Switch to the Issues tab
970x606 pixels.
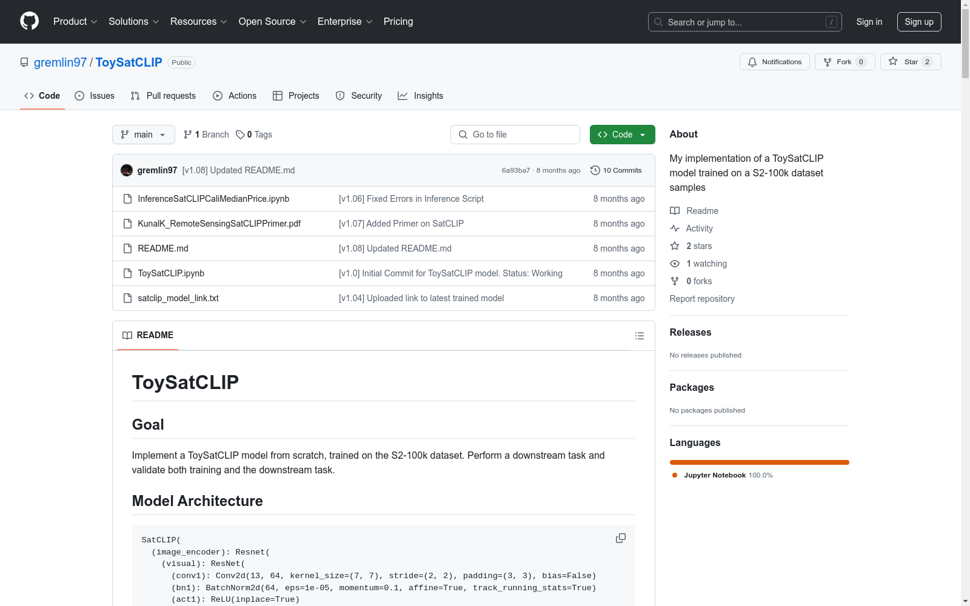[x=95, y=96]
